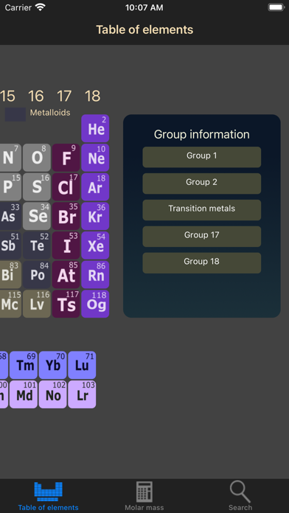Tap the Sulfur (S) element tile
The width and height of the screenshot is (289, 513).
37,186
